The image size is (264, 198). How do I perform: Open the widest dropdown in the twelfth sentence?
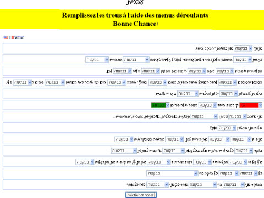(172, 173)
